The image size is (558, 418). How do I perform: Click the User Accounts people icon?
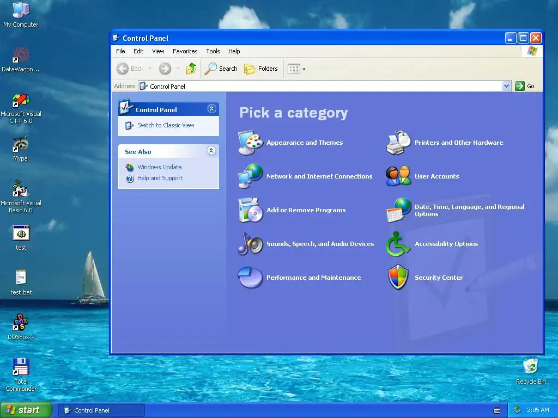[x=398, y=176]
